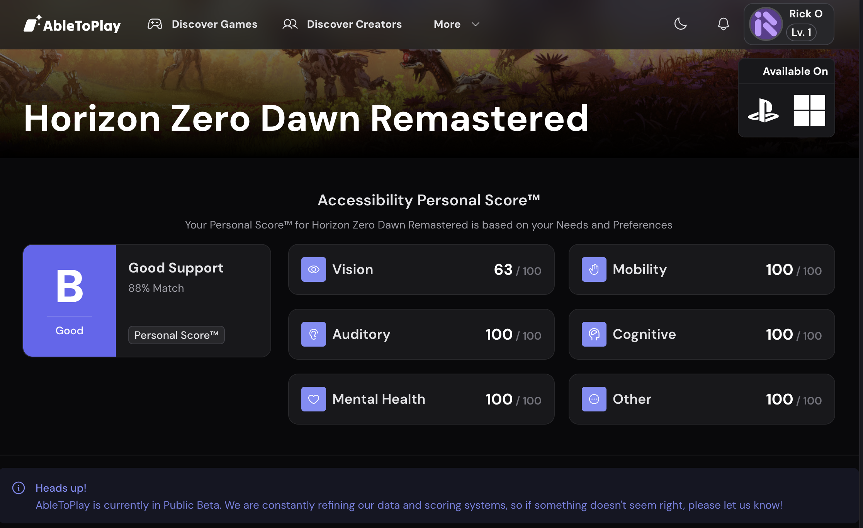Click the Auditory ear icon

(x=313, y=334)
